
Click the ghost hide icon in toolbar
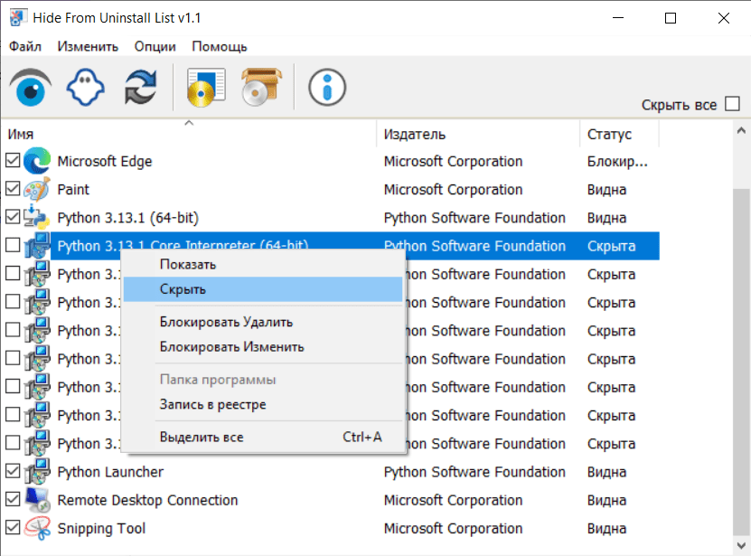pos(86,87)
